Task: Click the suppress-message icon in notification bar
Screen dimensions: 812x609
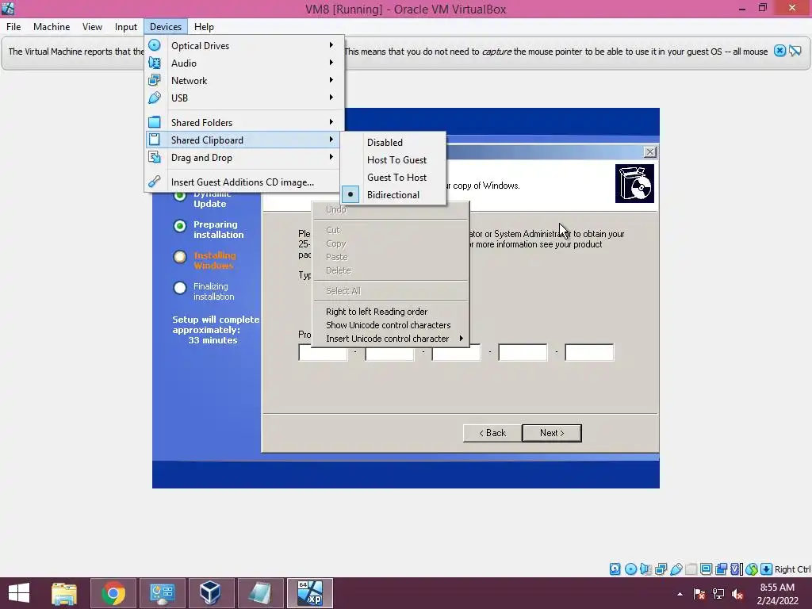Action: coord(795,51)
